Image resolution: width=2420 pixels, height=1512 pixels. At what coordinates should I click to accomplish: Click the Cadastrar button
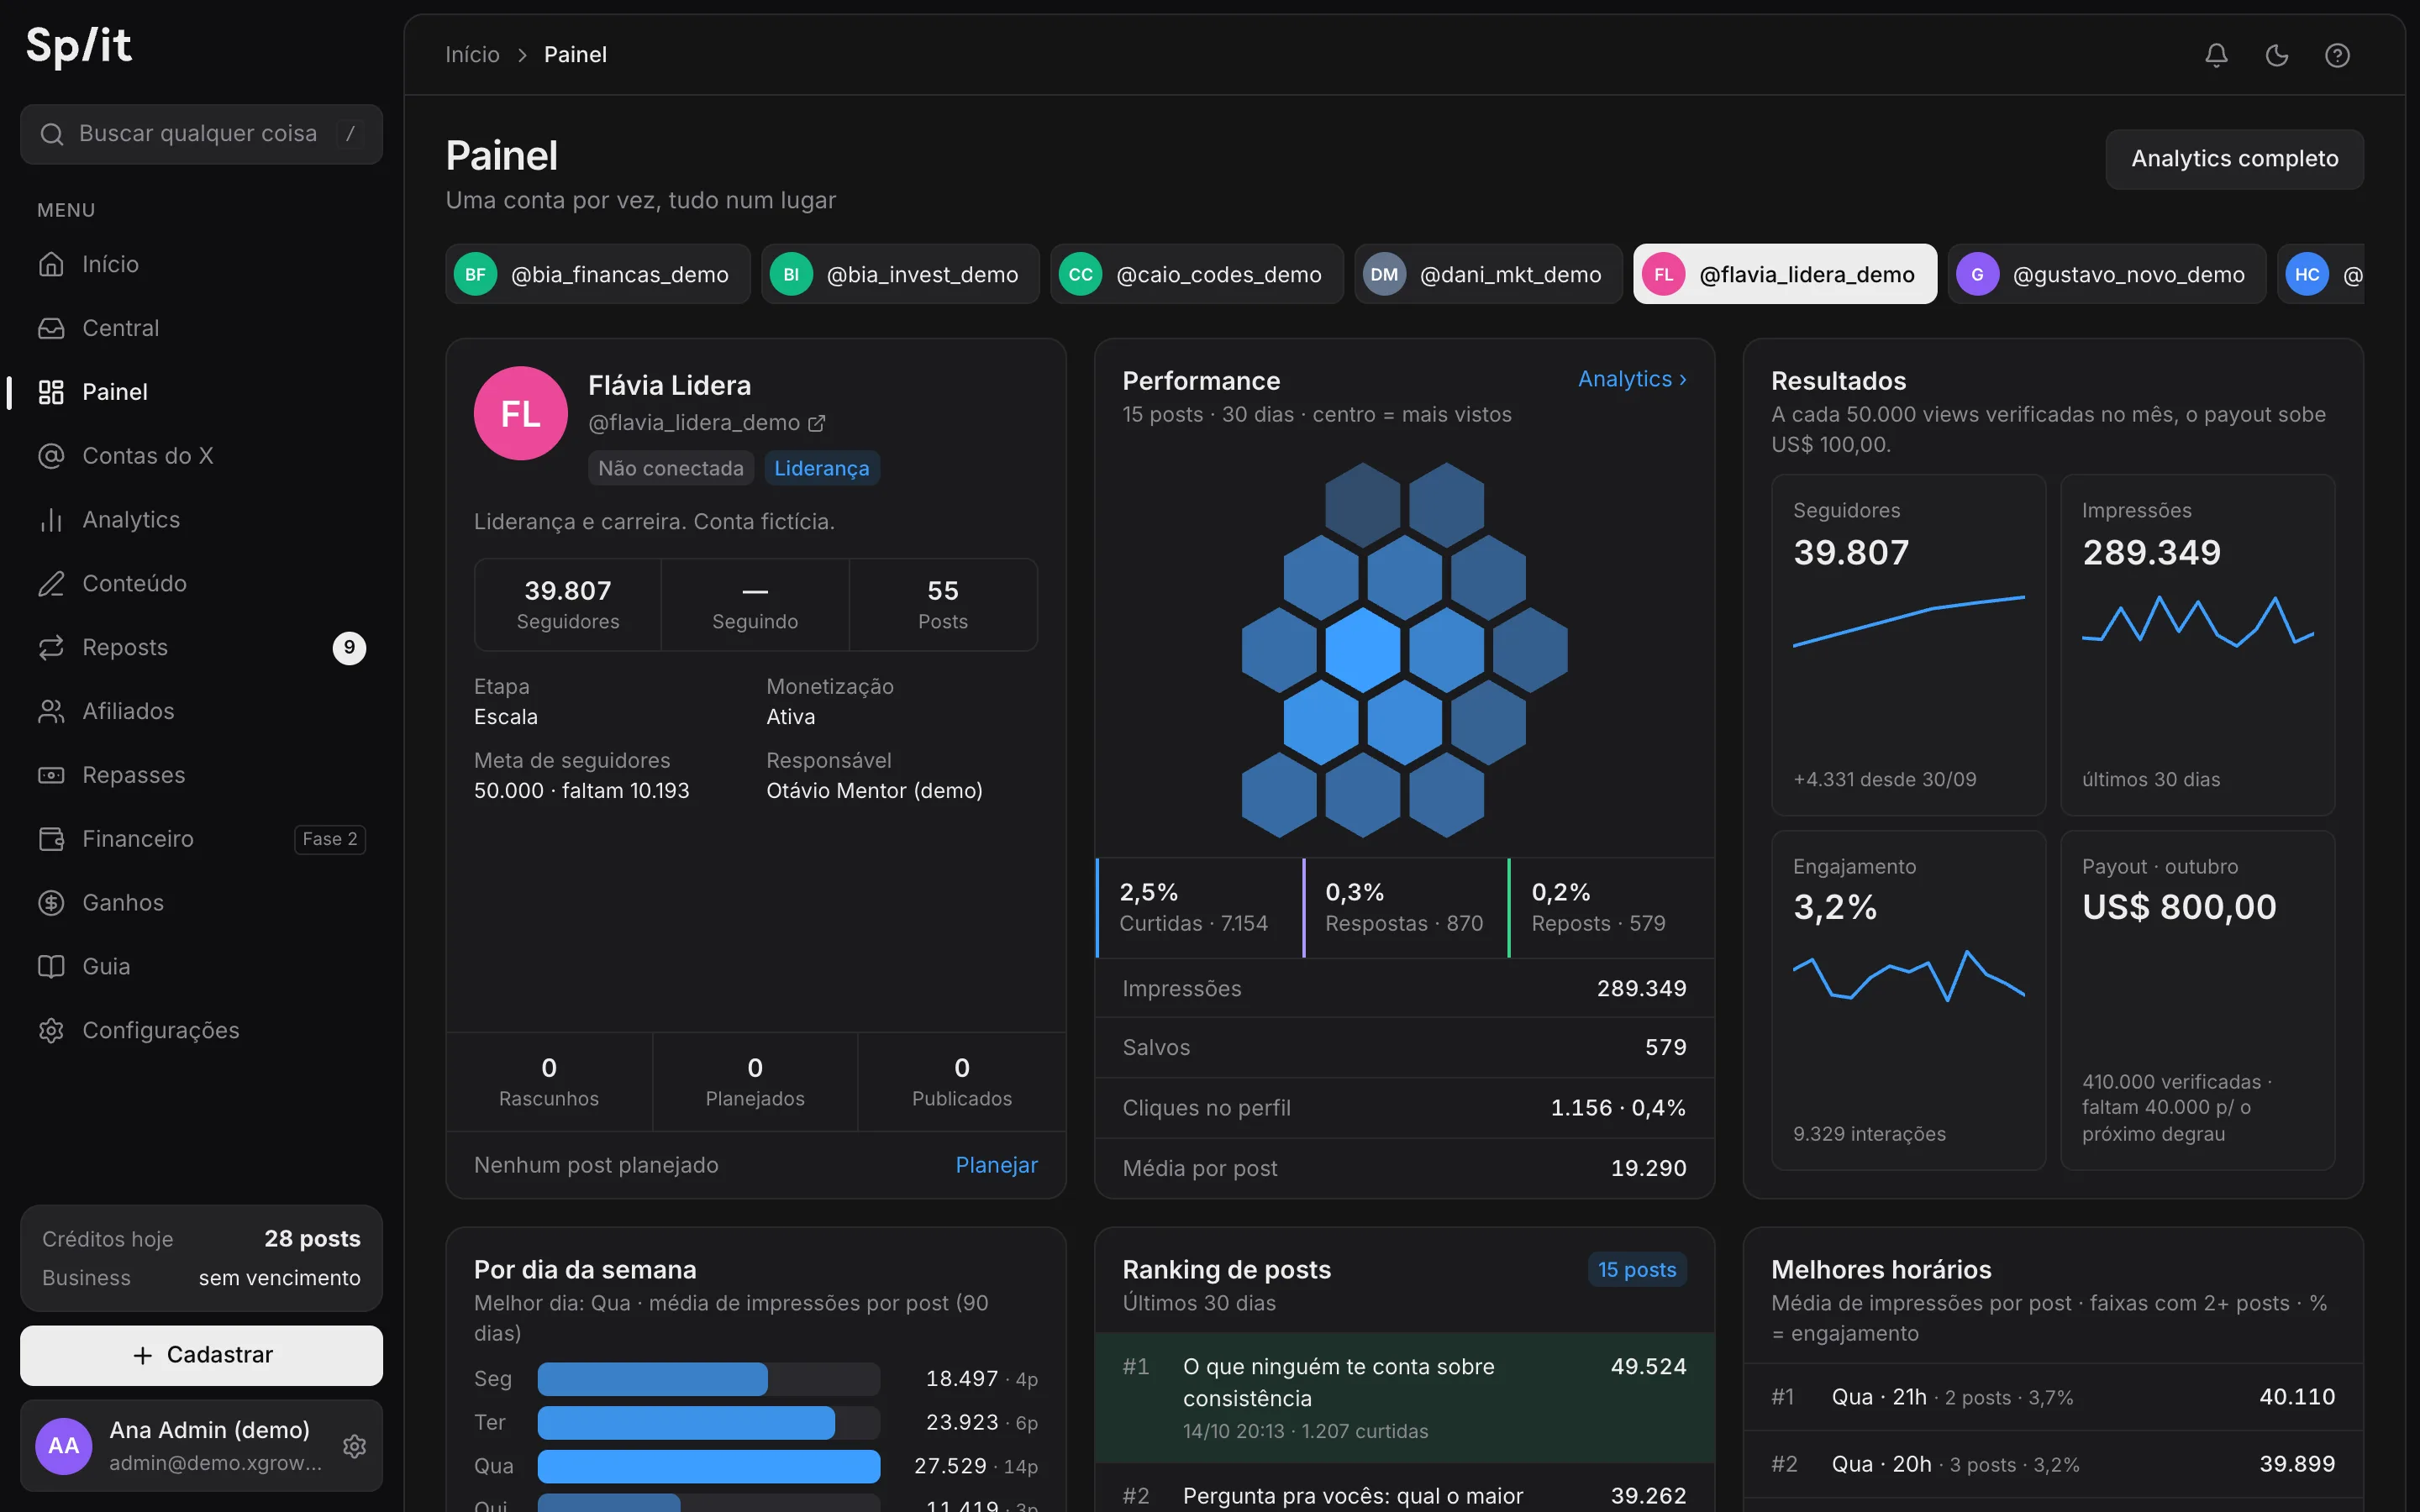201,1355
